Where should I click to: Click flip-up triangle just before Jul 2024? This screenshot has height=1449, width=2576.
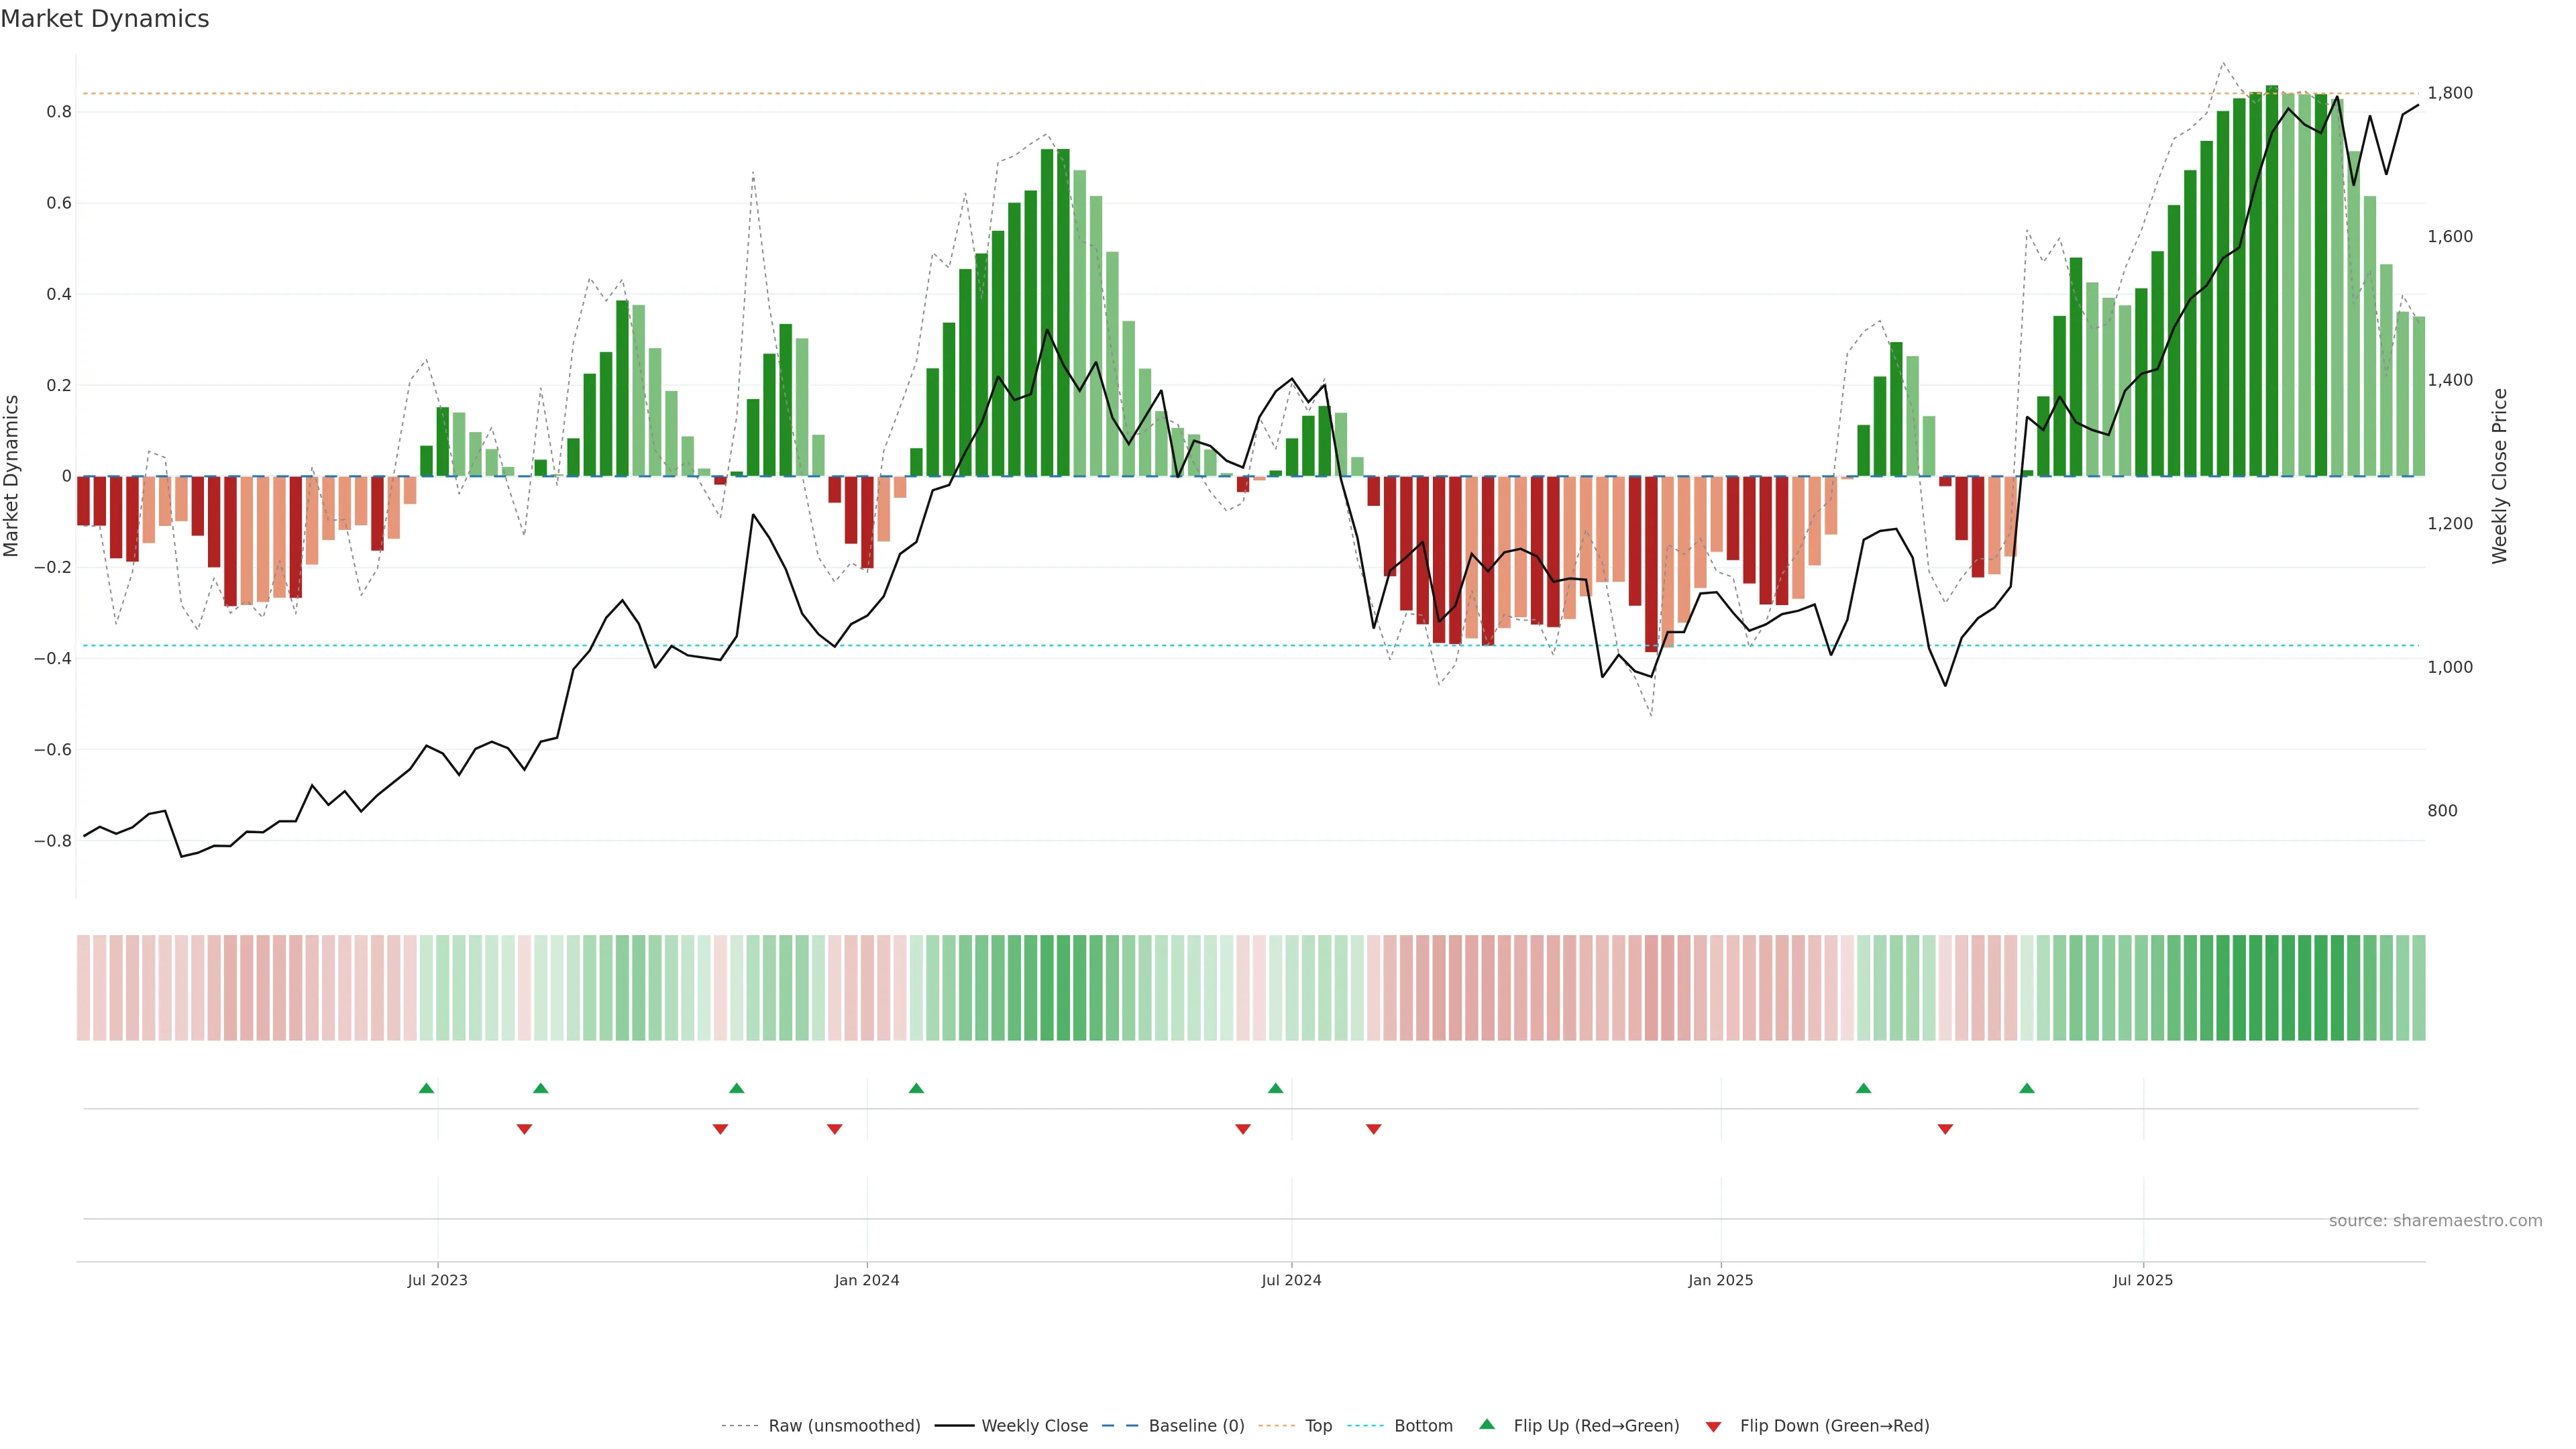[x=1275, y=1088]
